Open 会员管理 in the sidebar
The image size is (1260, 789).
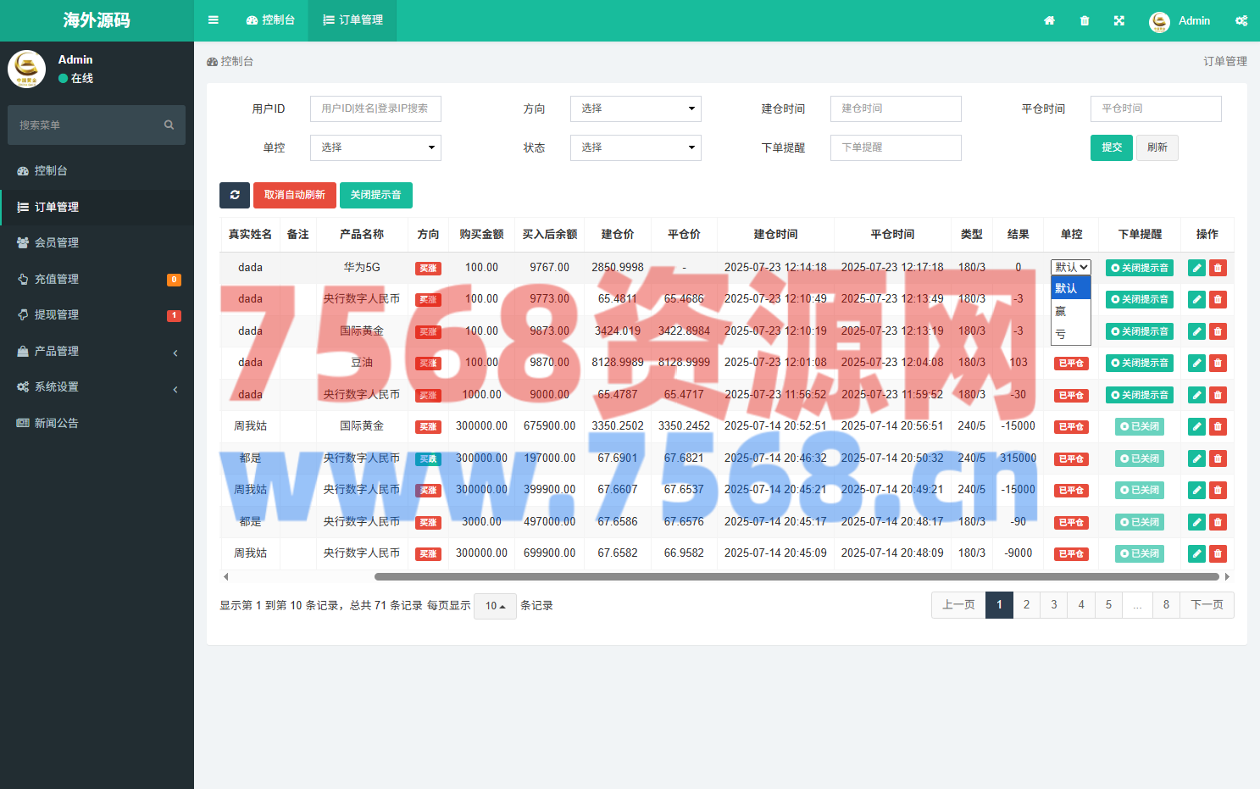pyautogui.click(x=56, y=242)
